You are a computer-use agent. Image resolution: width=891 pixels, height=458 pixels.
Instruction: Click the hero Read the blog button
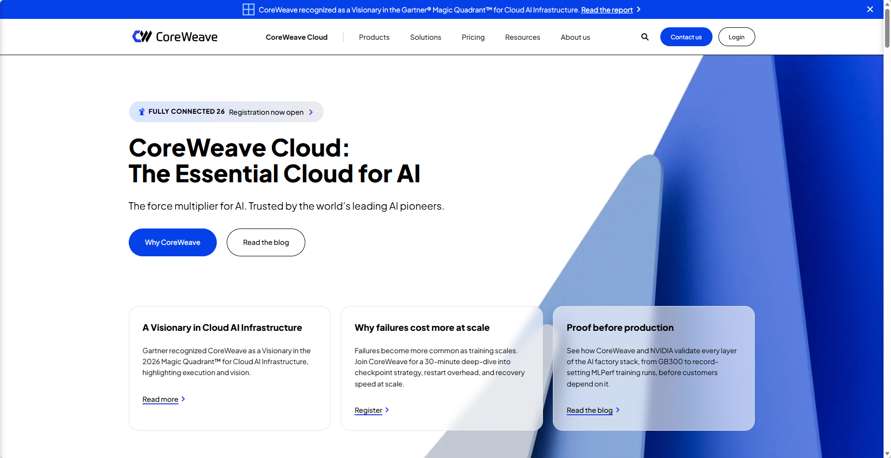point(266,242)
